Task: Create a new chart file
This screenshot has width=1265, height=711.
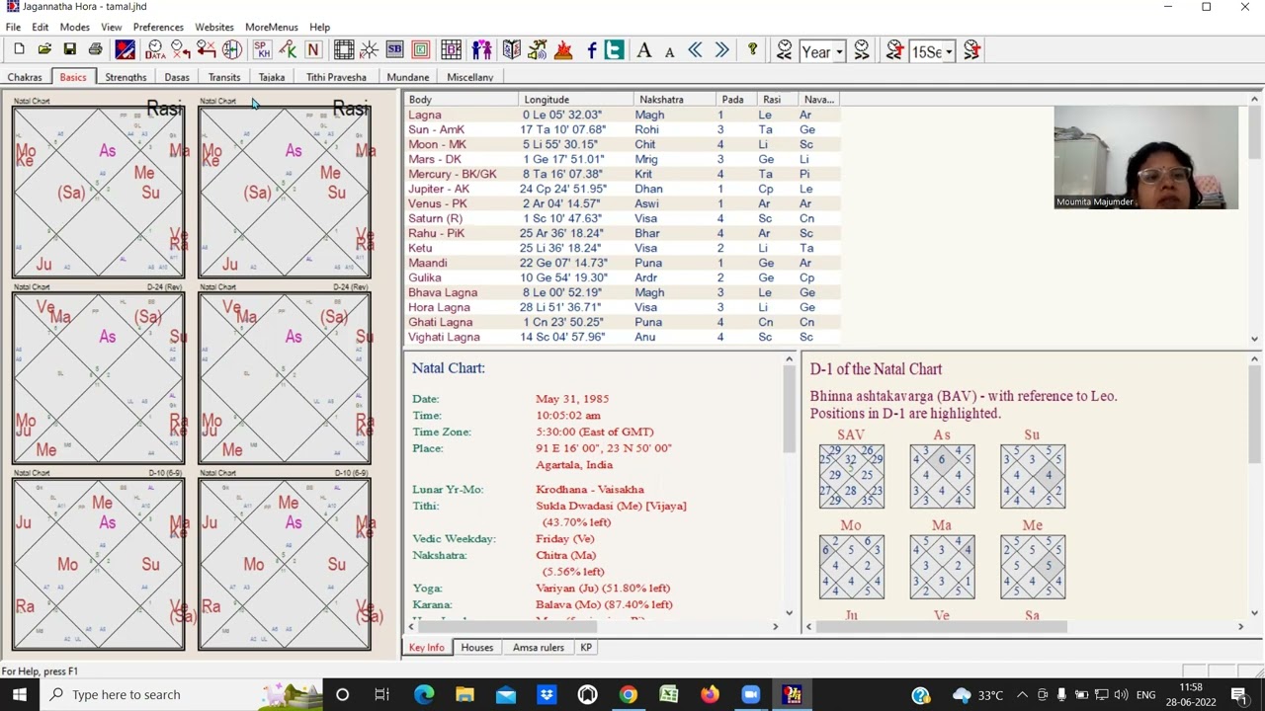Action: [19, 50]
